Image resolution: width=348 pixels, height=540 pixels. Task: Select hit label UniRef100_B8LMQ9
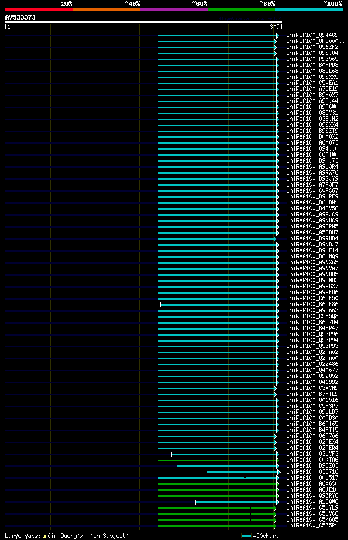coord(312,257)
